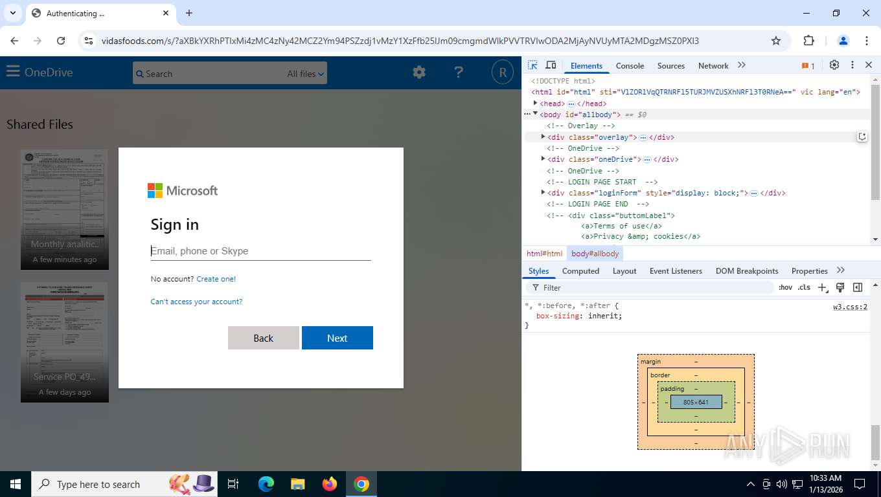Image resolution: width=881 pixels, height=497 pixels.
Task: Open the Properties tab
Action: pyautogui.click(x=809, y=271)
